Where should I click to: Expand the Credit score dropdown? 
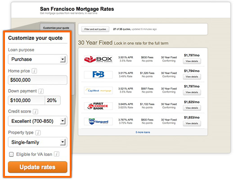[37, 121]
